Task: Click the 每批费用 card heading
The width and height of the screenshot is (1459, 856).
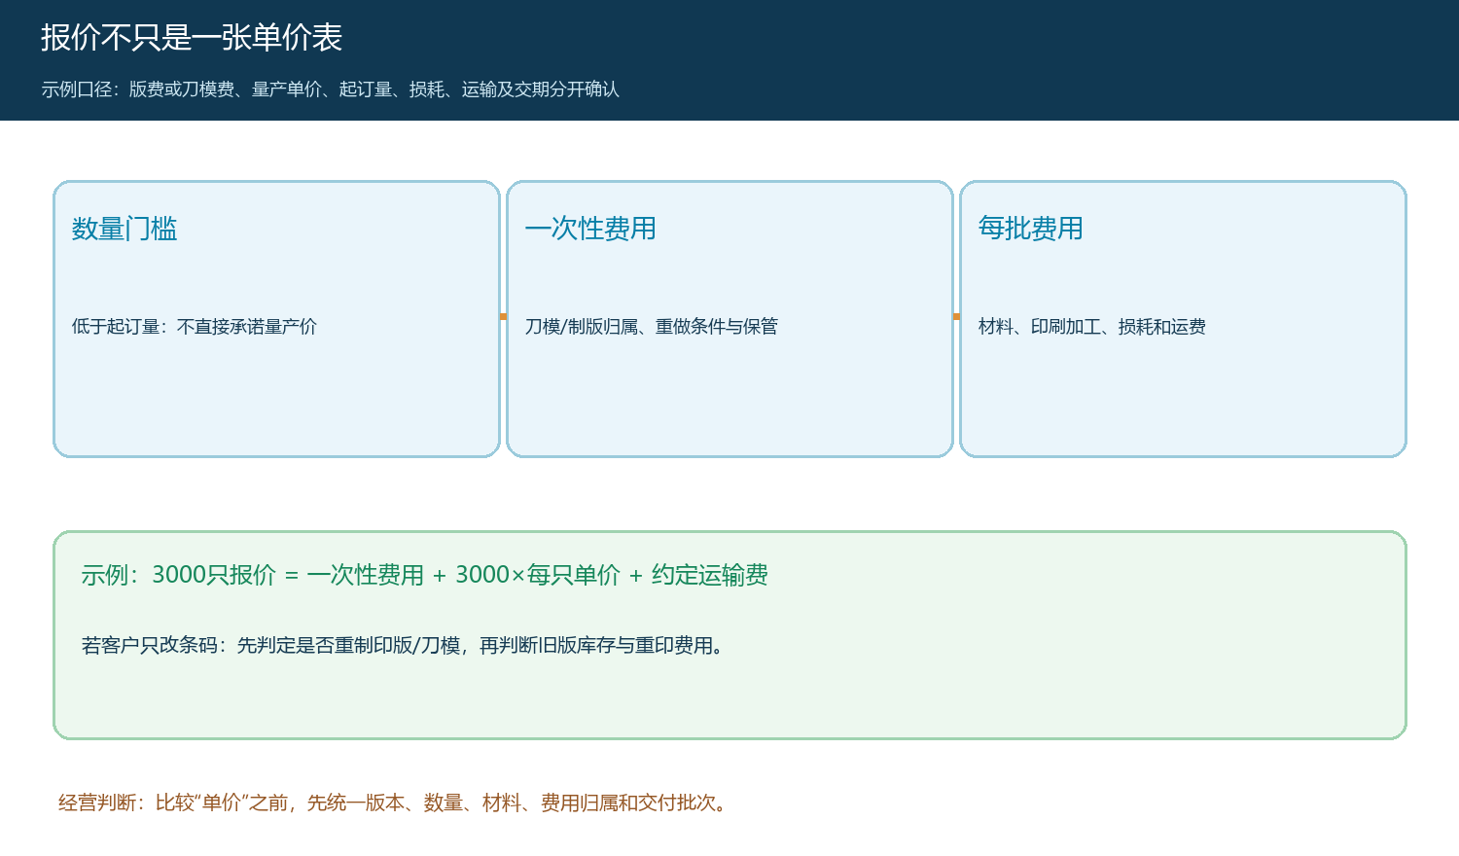Action: (1031, 229)
